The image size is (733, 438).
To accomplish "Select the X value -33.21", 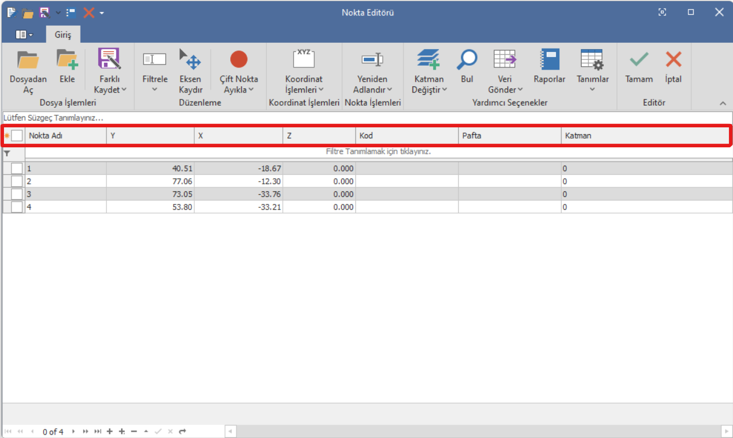I will point(238,207).
